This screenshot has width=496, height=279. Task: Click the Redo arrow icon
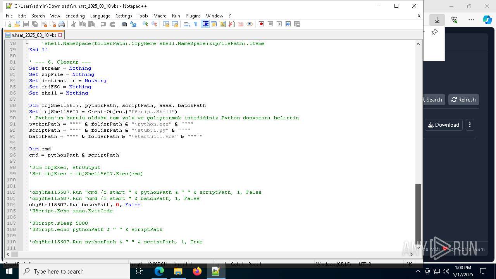point(112,24)
